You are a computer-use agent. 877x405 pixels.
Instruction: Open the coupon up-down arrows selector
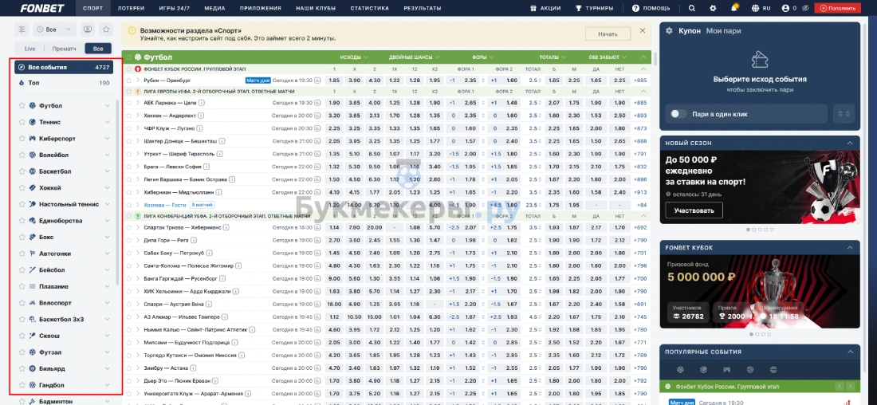click(844, 113)
